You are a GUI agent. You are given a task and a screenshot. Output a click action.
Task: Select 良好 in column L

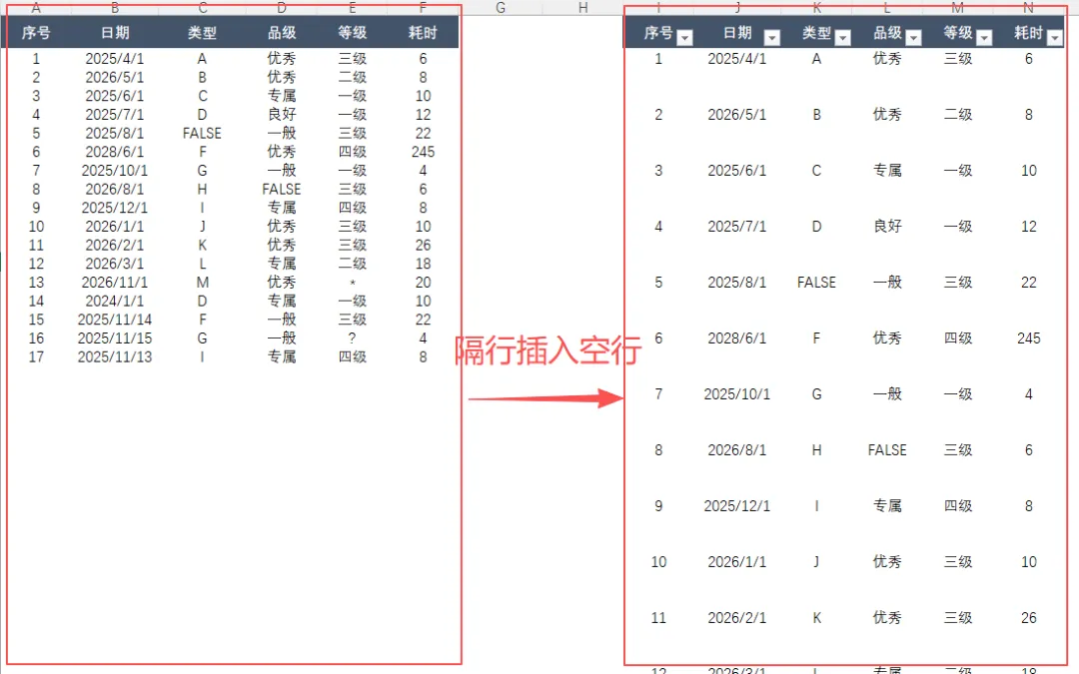[887, 227]
